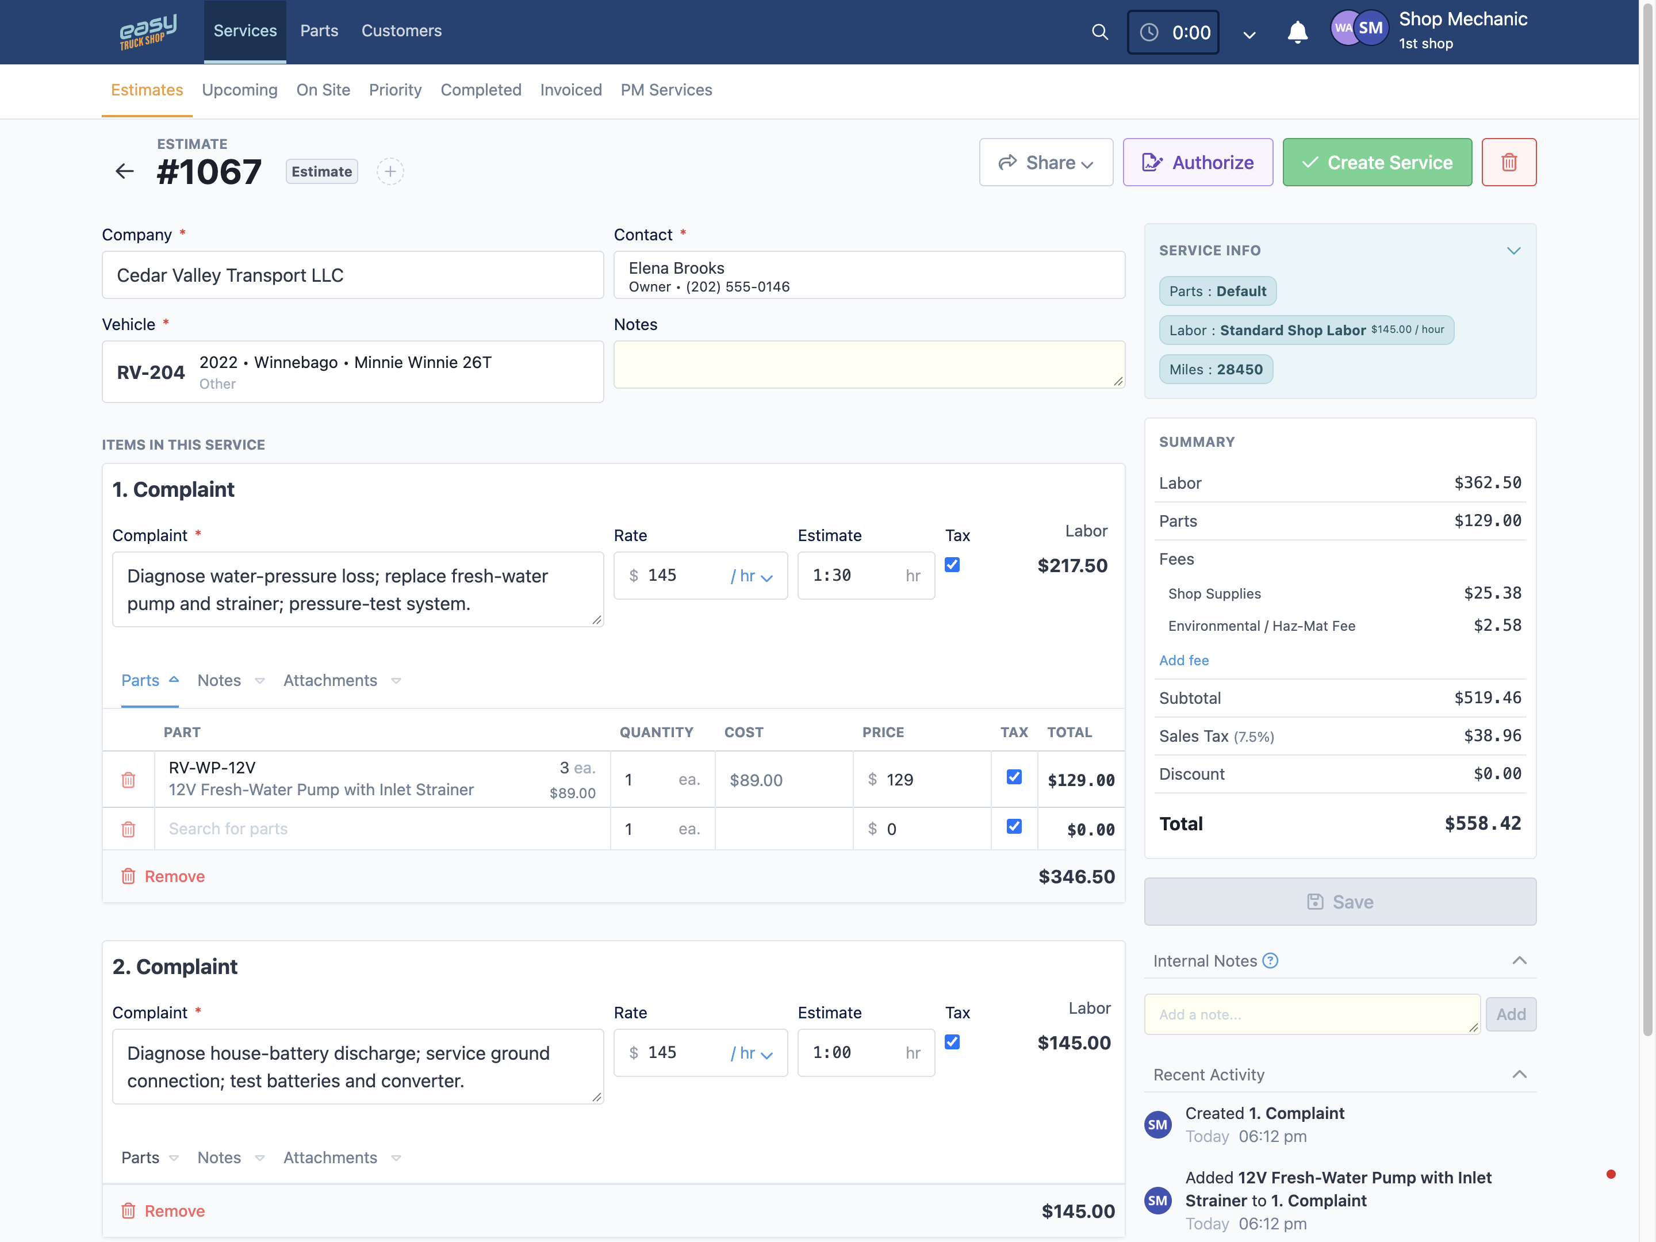1656x1242 pixels.
Task: Click the Search for parts field
Action: click(x=382, y=829)
